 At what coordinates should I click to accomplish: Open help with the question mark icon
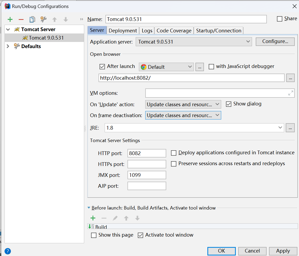click(x=8, y=251)
